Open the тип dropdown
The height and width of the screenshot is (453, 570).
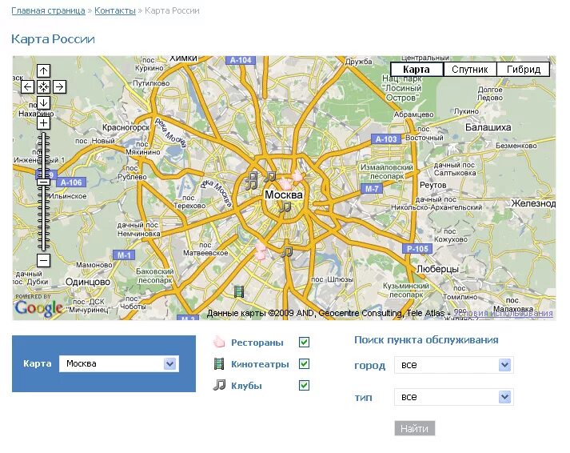[x=454, y=397]
